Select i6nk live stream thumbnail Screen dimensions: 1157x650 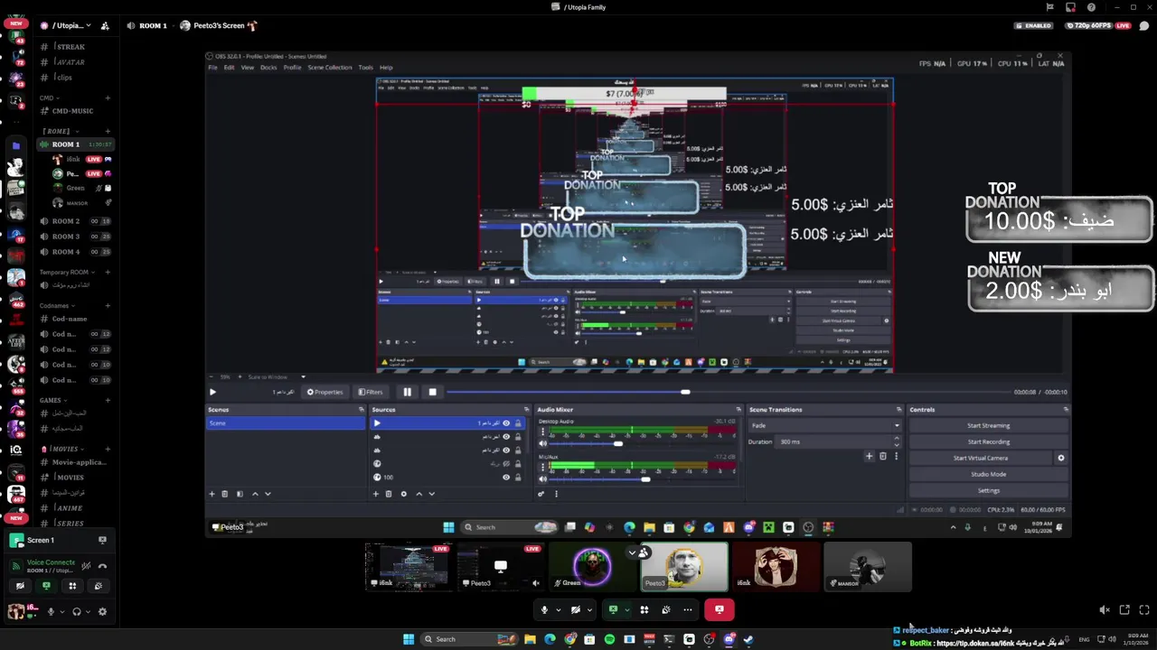[408, 567]
